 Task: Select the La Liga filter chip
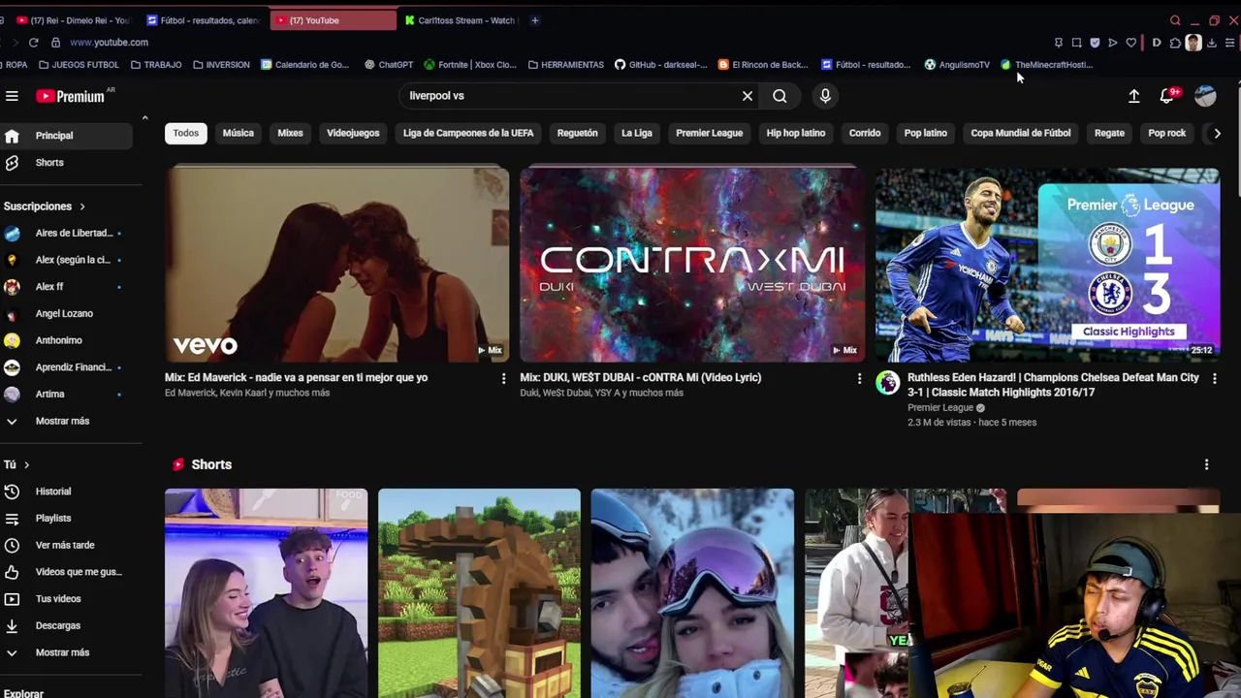[x=637, y=133]
